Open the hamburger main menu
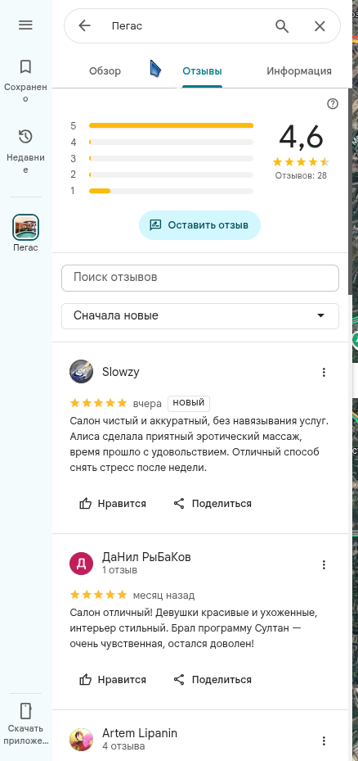Viewport: 358px width, 761px height. click(25, 25)
